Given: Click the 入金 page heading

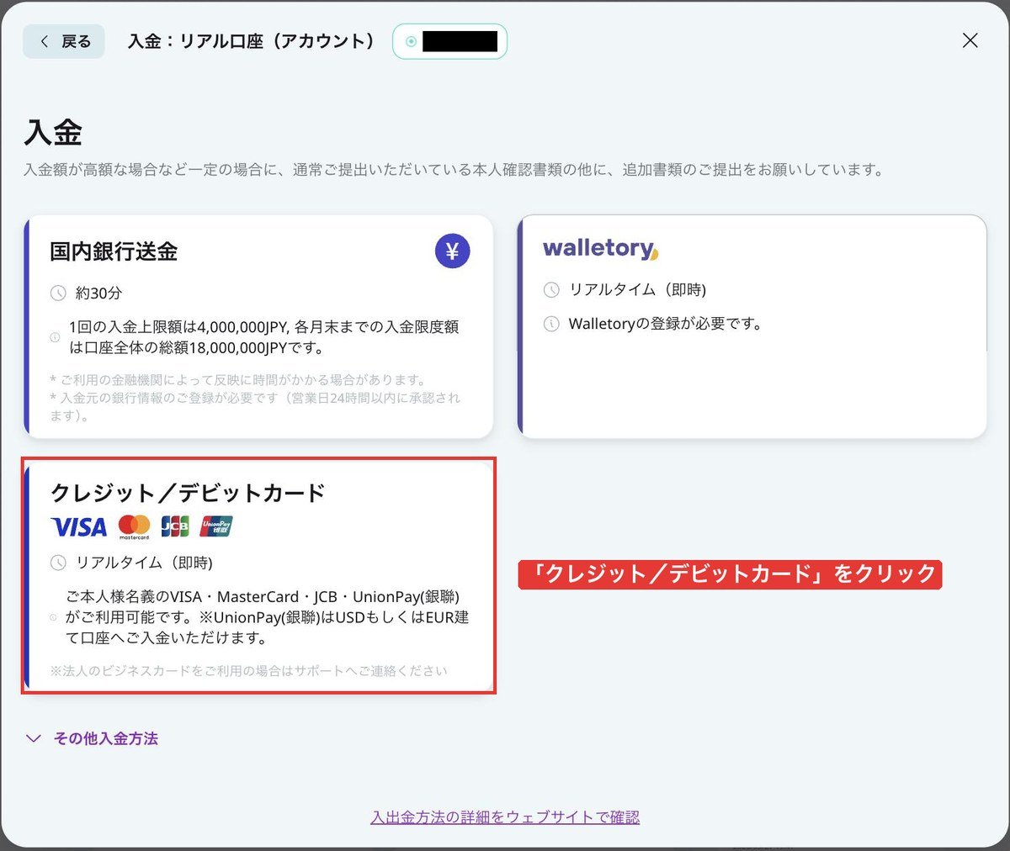Looking at the screenshot, I should (53, 132).
